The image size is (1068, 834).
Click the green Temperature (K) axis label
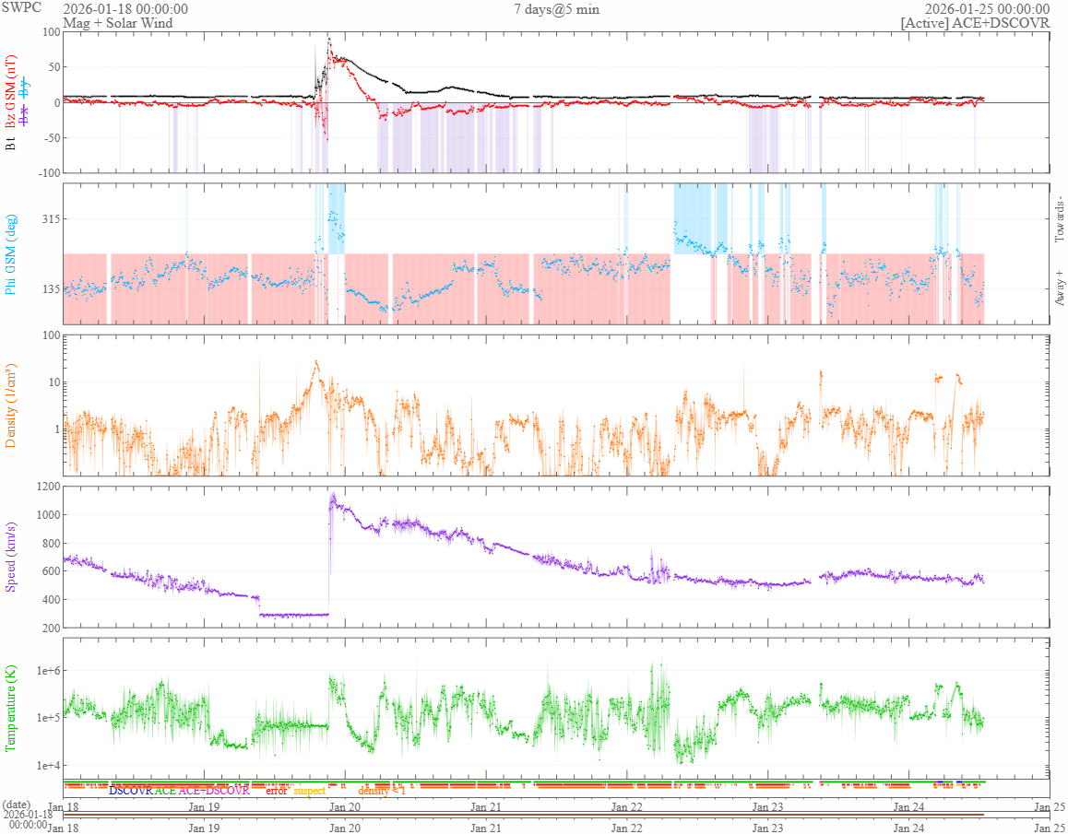(x=11, y=708)
